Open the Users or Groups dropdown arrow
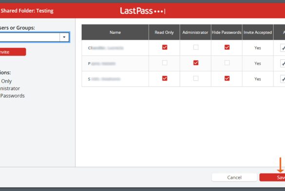 pyautogui.click(x=64, y=37)
